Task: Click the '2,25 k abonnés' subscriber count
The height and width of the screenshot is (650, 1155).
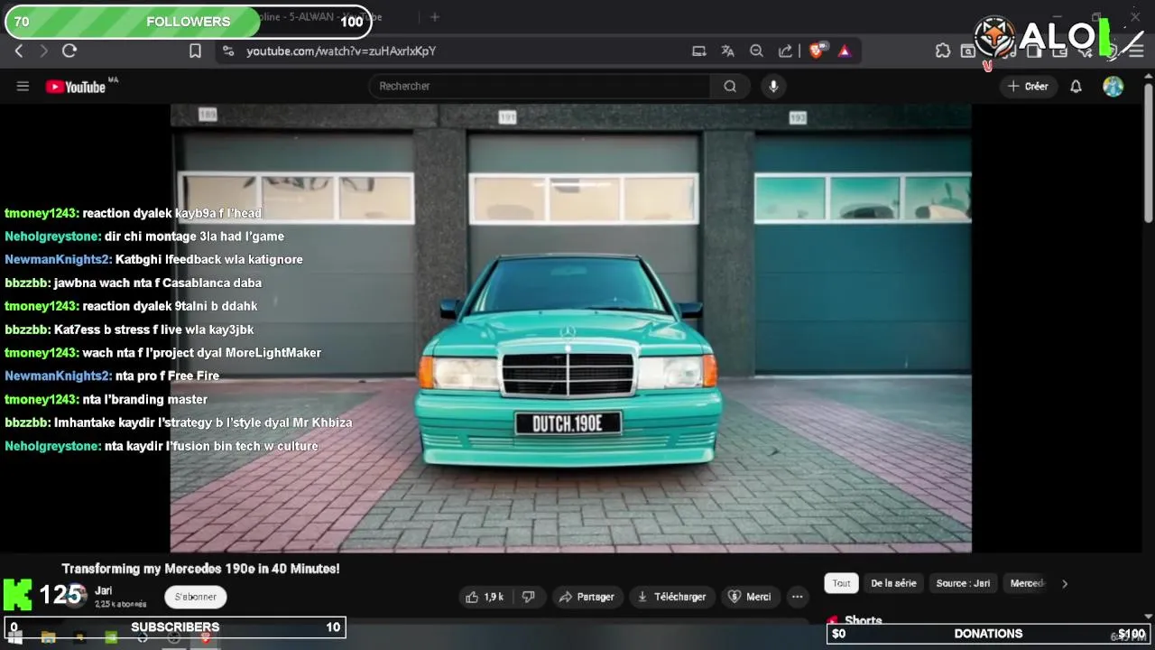Action: click(x=120, y=604)
